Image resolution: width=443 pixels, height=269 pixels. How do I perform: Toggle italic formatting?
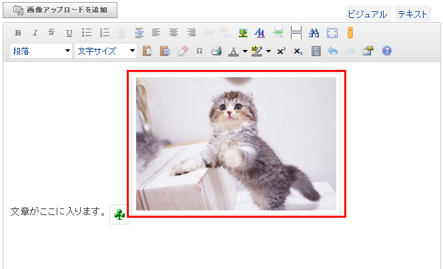[35, 33]
